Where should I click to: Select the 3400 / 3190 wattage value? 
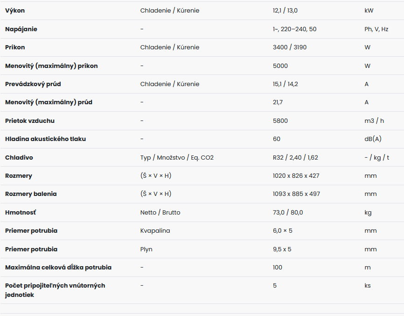click(x=290, y=47)
